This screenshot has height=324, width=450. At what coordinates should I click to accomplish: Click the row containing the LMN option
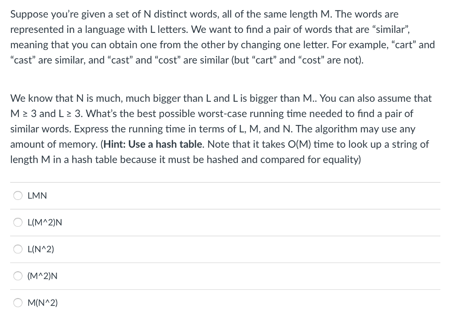[220, 196]
